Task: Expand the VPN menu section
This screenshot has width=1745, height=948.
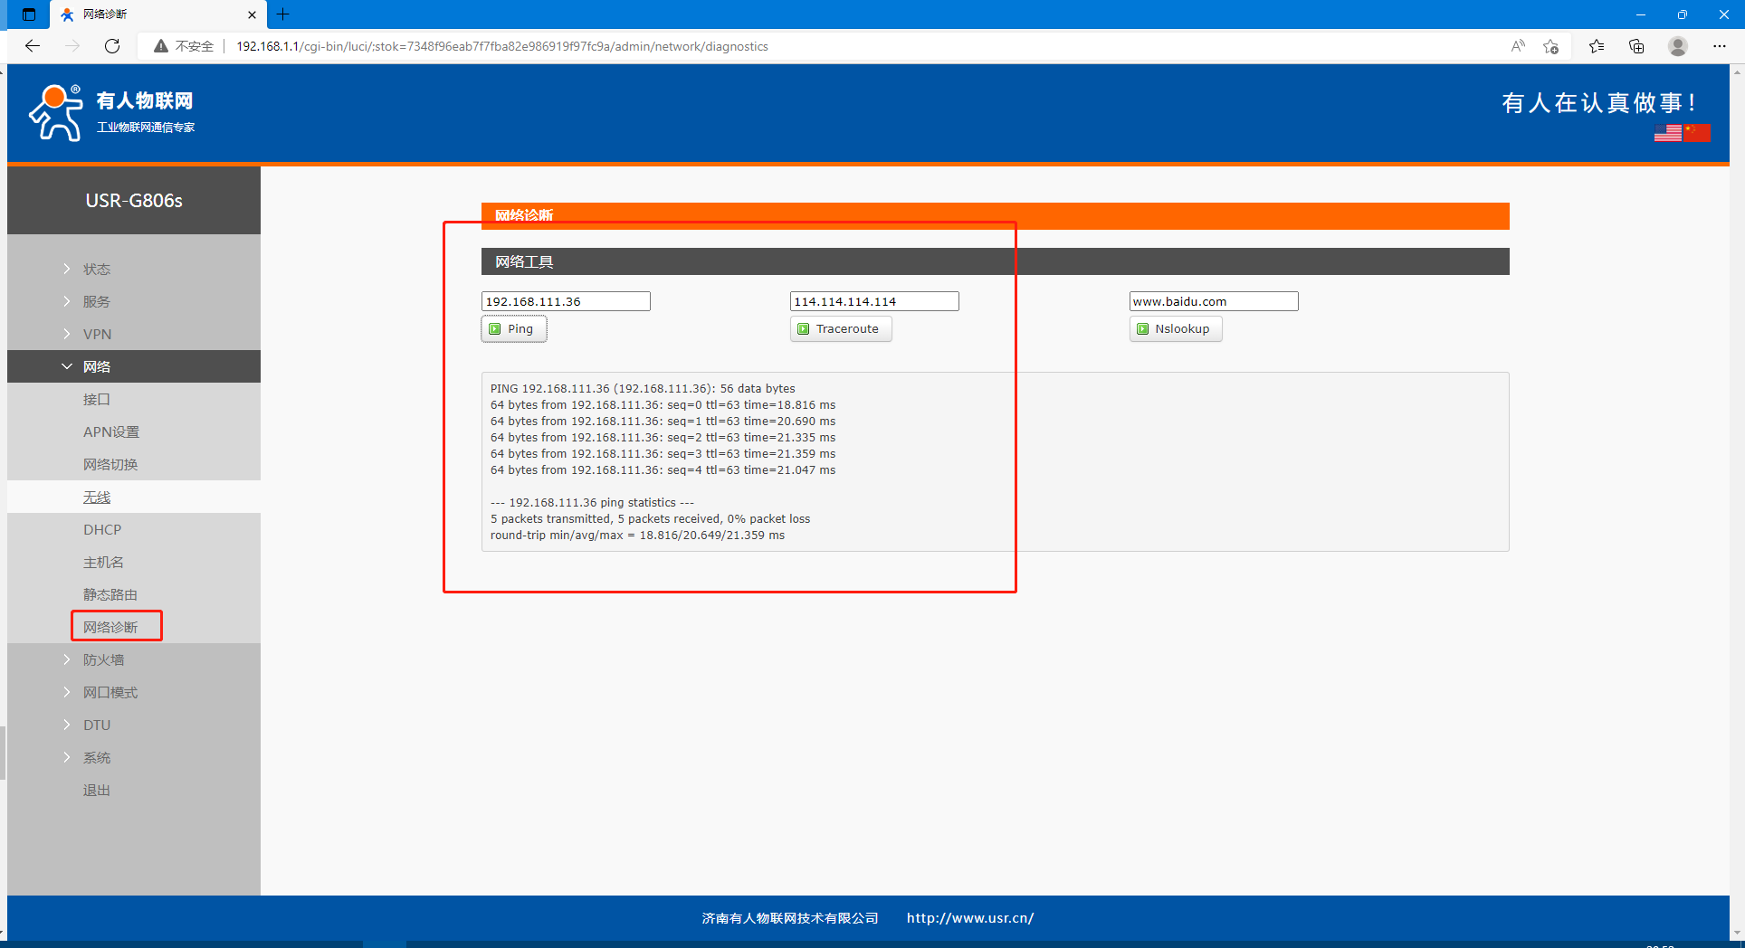Action: [97, 334]
